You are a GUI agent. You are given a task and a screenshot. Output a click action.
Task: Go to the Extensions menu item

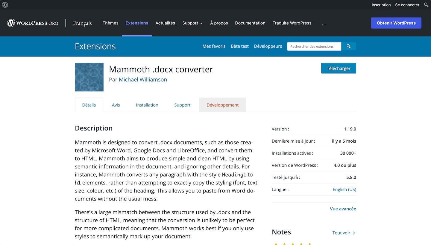(x=137, y=23)
